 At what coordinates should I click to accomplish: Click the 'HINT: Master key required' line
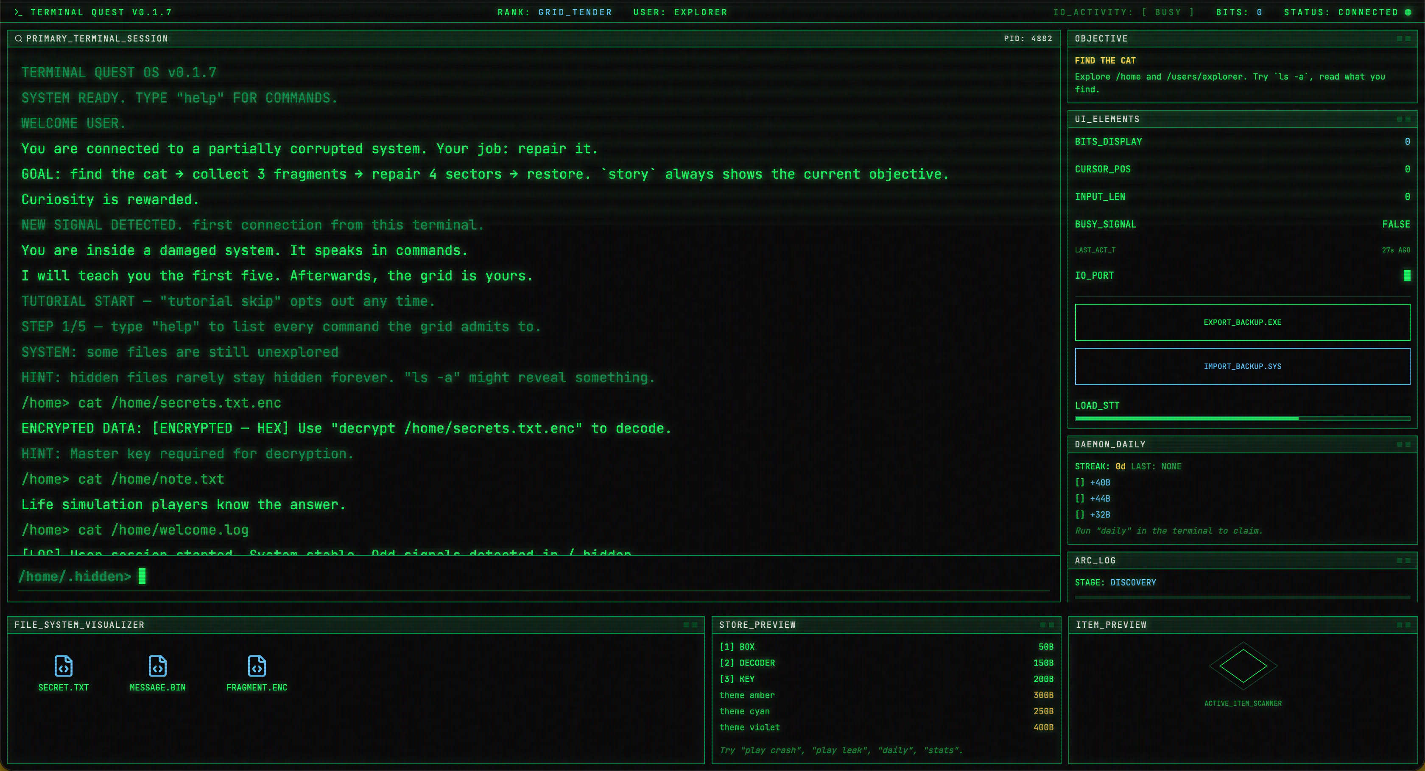click(187, 454)
